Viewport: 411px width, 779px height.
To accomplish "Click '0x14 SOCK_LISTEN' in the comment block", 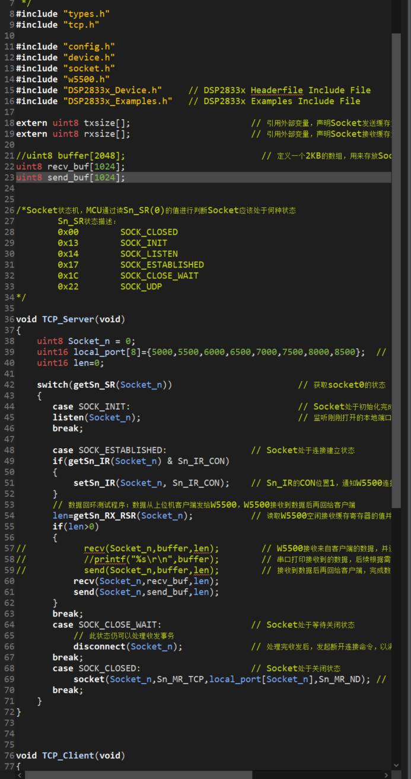I will pos(117,254).
